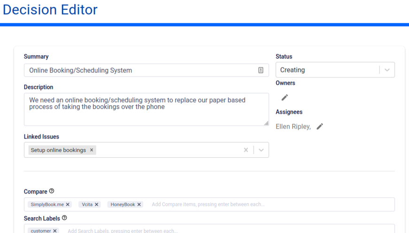The width and height of the screenshot is (409, 233).
Task: Open the Compare help question mark icon
Action: click(52, 191)
